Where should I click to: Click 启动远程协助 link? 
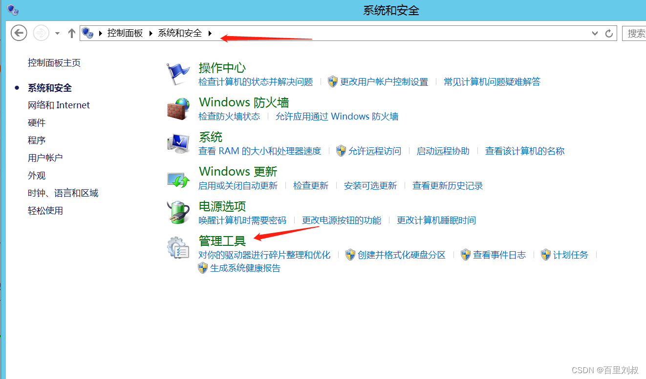pos(443,151)
